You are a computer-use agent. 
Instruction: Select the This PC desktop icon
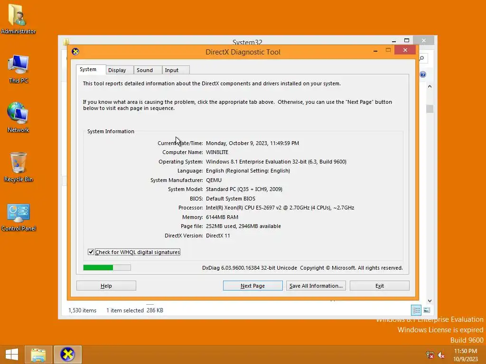click(x=19, y=69)
